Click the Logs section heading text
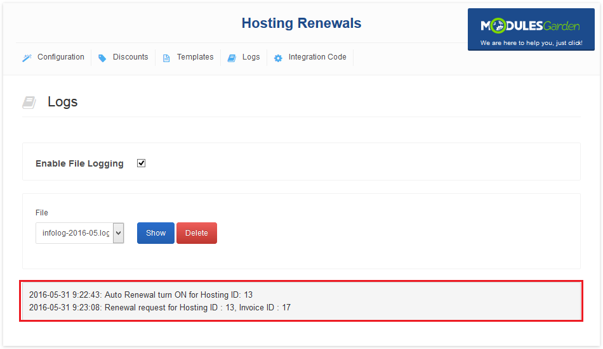The height and width of the screenshot is (349, 603). pos(63,102)
